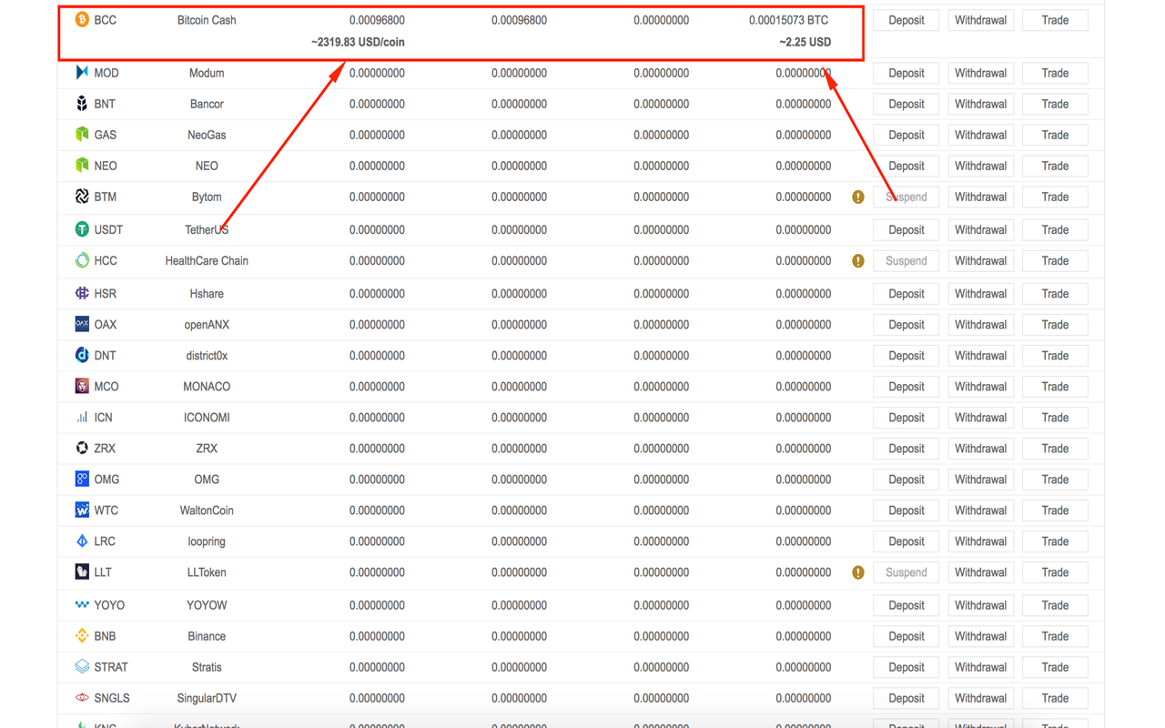Trade OMG token
1165x728 pixels.
[1055, 479]
